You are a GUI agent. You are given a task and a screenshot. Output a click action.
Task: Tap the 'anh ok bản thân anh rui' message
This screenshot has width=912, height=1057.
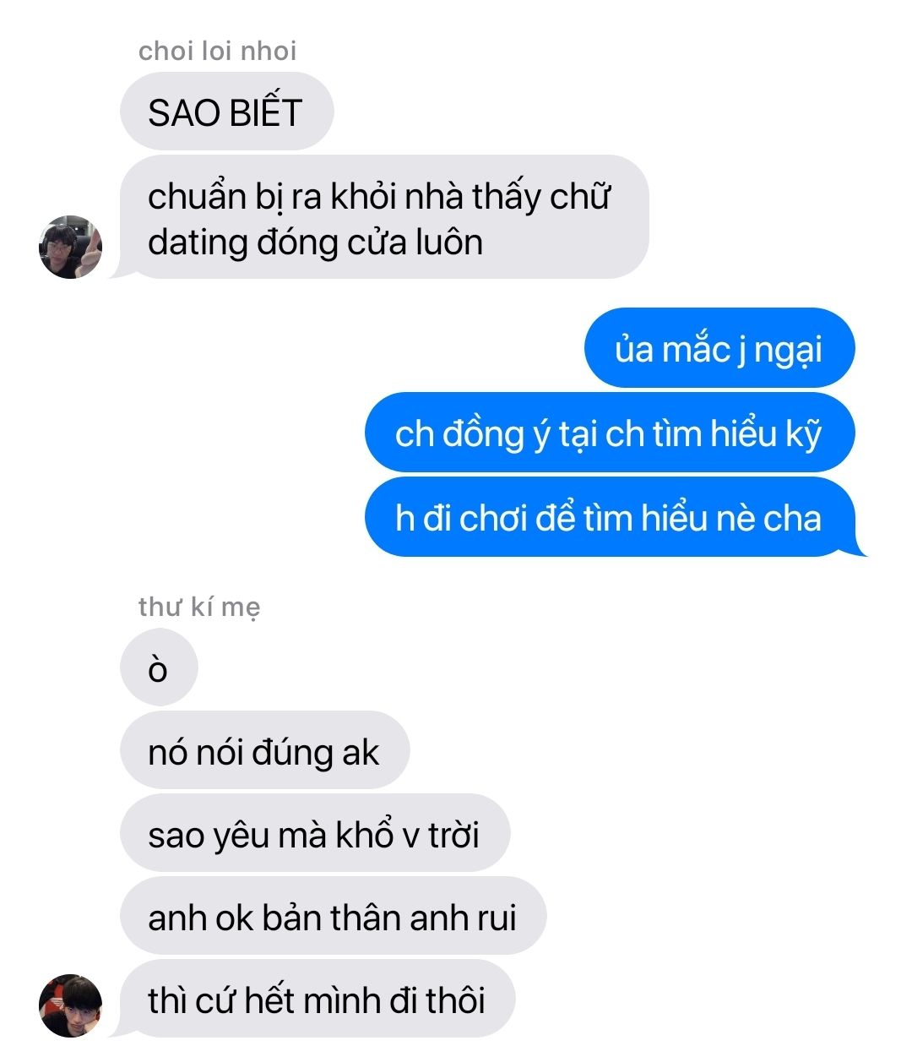[333, 917]
